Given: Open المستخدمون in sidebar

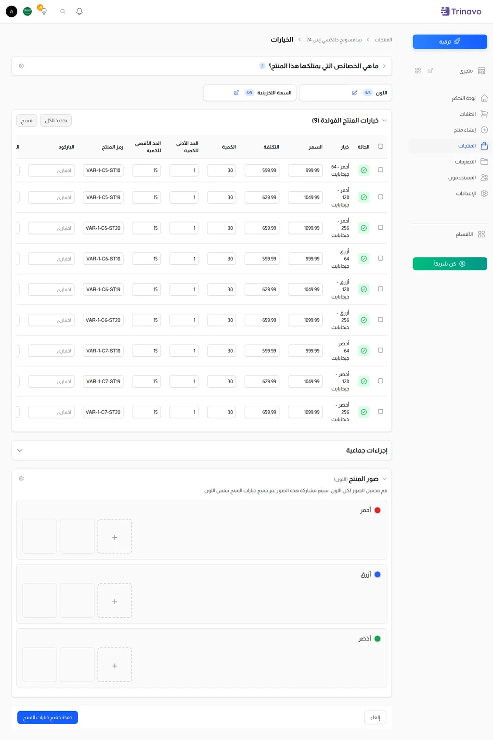Looking at the screenshot, I should 467,178.
